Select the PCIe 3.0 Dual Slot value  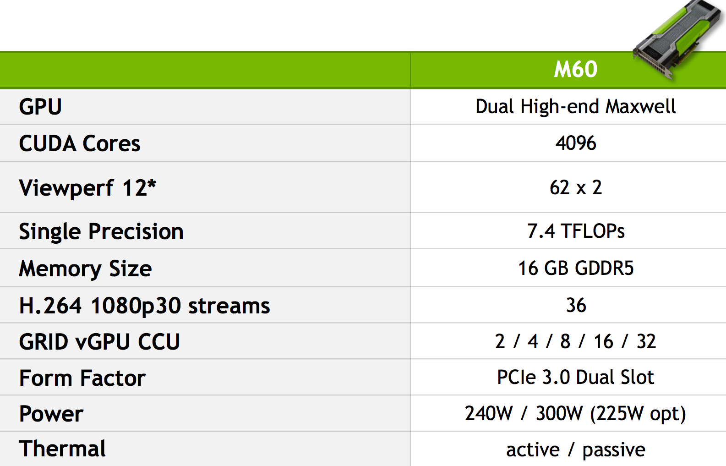point(575,377)
